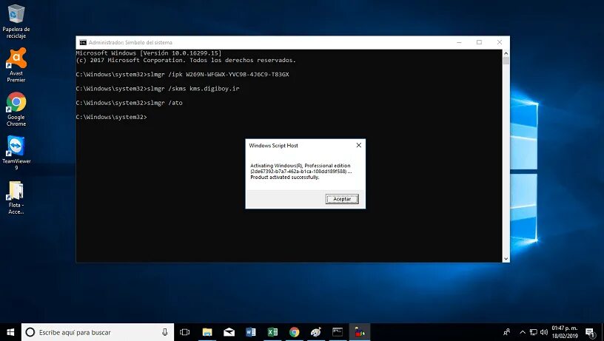Open the paint palette app on taskbar

click(316, 332)
